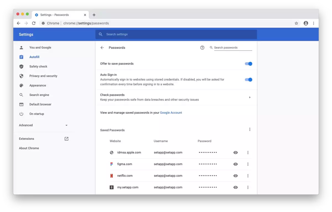Show password for idmsa.apple.com

(235, 153)
